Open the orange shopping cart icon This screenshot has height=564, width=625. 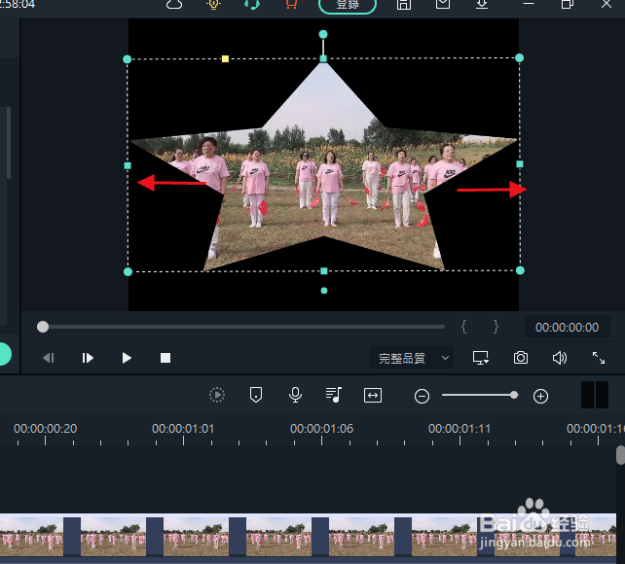[x=291, y=5]
